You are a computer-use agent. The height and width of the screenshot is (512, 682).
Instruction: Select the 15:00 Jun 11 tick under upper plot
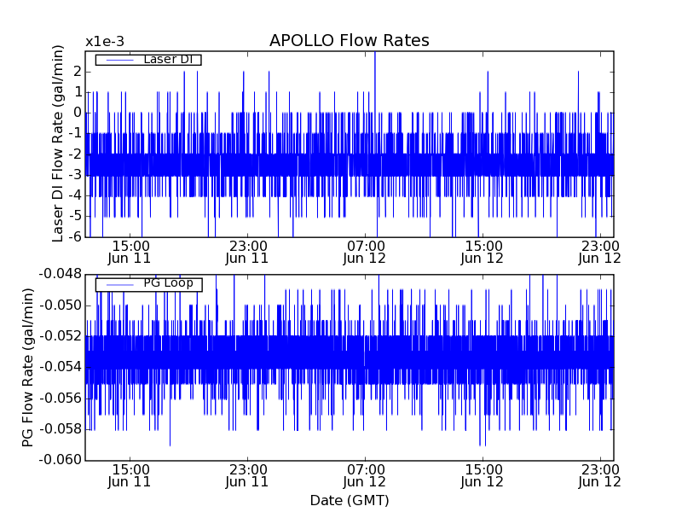[x=129, y=251]
